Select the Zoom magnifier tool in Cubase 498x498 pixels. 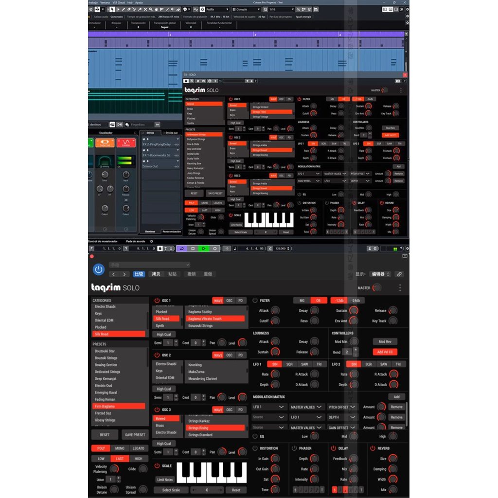coord(151,10)
